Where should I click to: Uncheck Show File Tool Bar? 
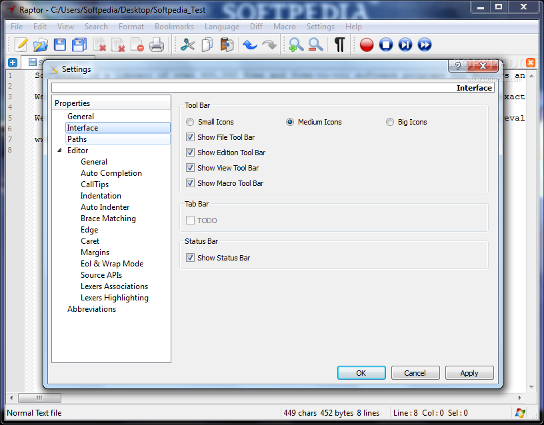click(190, 137)
